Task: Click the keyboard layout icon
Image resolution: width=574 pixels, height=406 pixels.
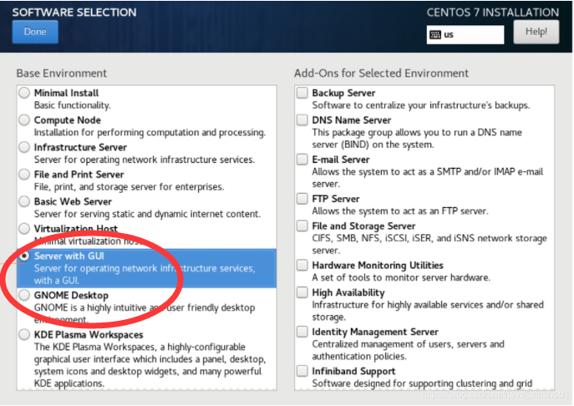Action: 435,35
